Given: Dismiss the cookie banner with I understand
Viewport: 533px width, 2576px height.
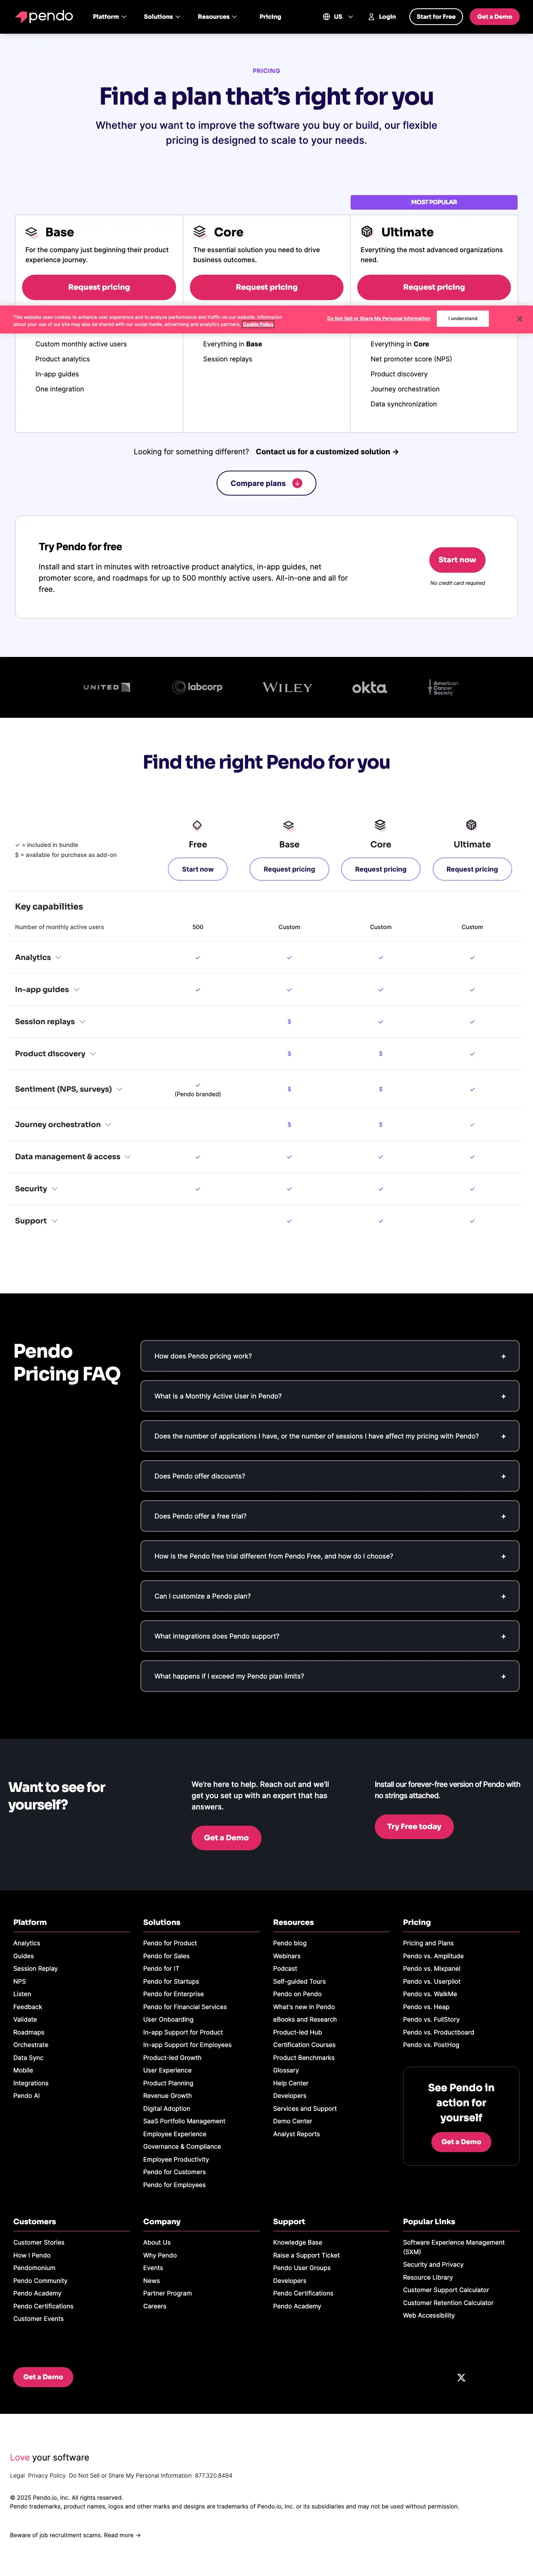Looking at the screenshot, I should pyautogui.click(x=463, y=318).
